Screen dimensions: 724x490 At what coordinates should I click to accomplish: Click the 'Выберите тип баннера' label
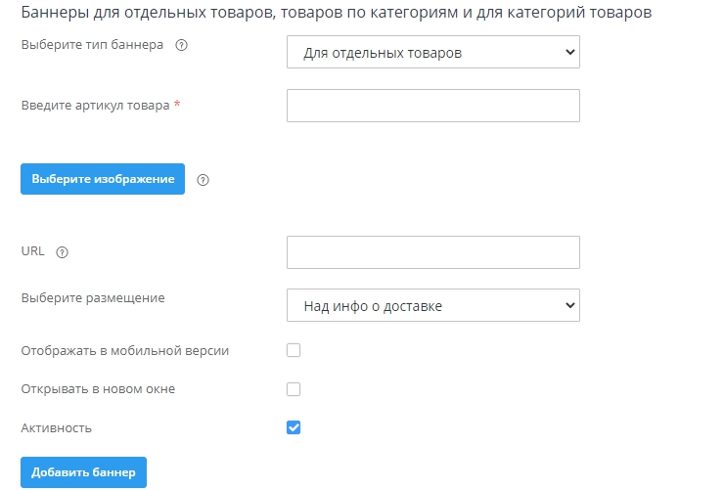point(92,46)
